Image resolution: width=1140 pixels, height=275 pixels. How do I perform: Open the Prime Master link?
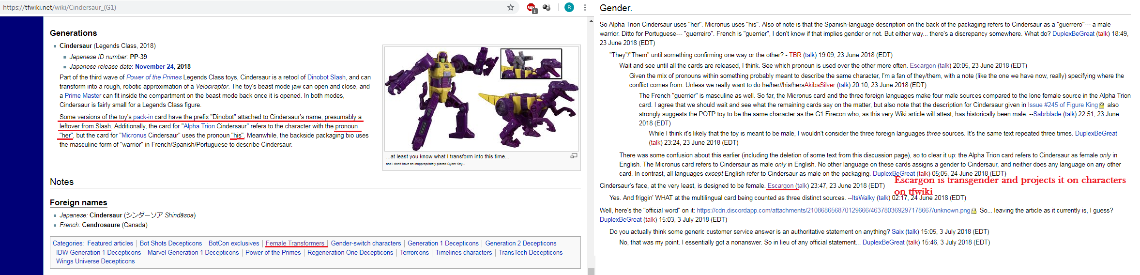tap(83, 95)
